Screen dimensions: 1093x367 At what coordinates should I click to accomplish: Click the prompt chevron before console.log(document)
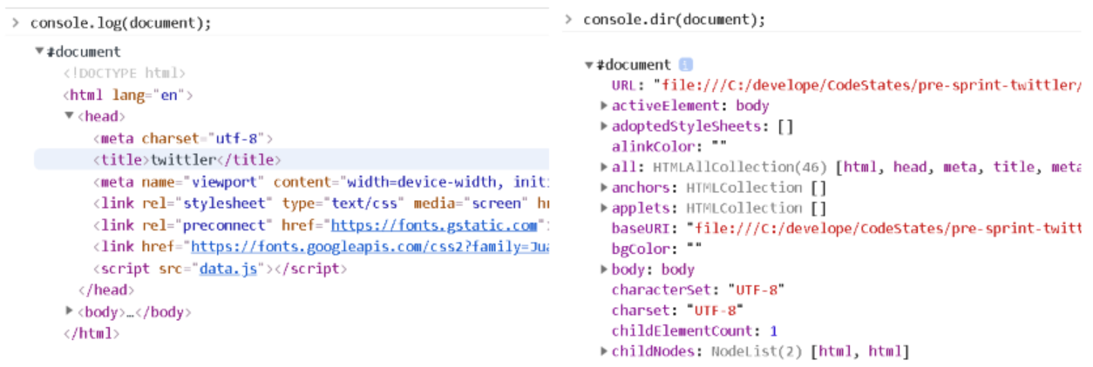coord(16,23)
